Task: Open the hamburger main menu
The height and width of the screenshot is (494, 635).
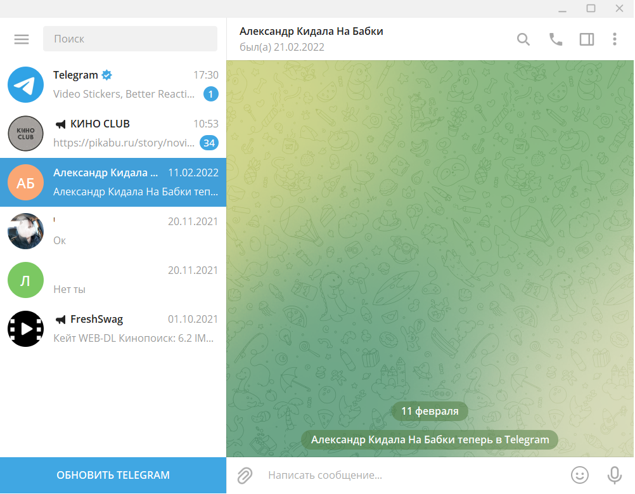Action: click(22, 39)
